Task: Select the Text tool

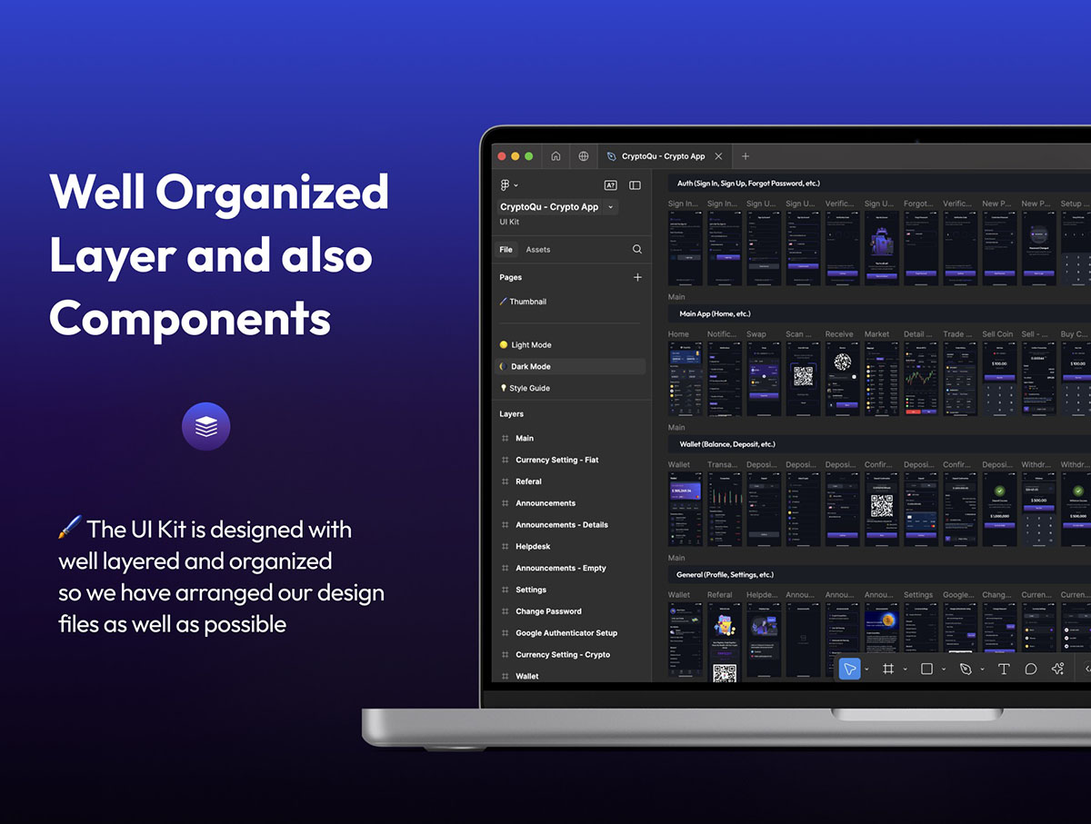Action: (x=1004, y=669)
